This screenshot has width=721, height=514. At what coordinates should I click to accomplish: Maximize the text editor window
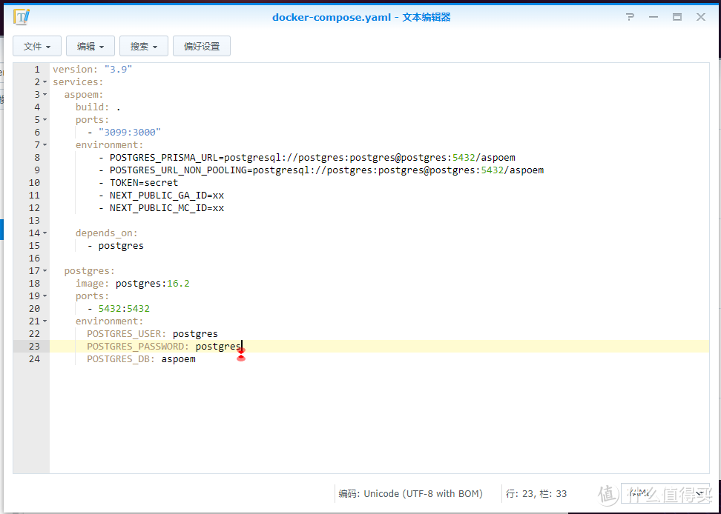pos(676,17)
